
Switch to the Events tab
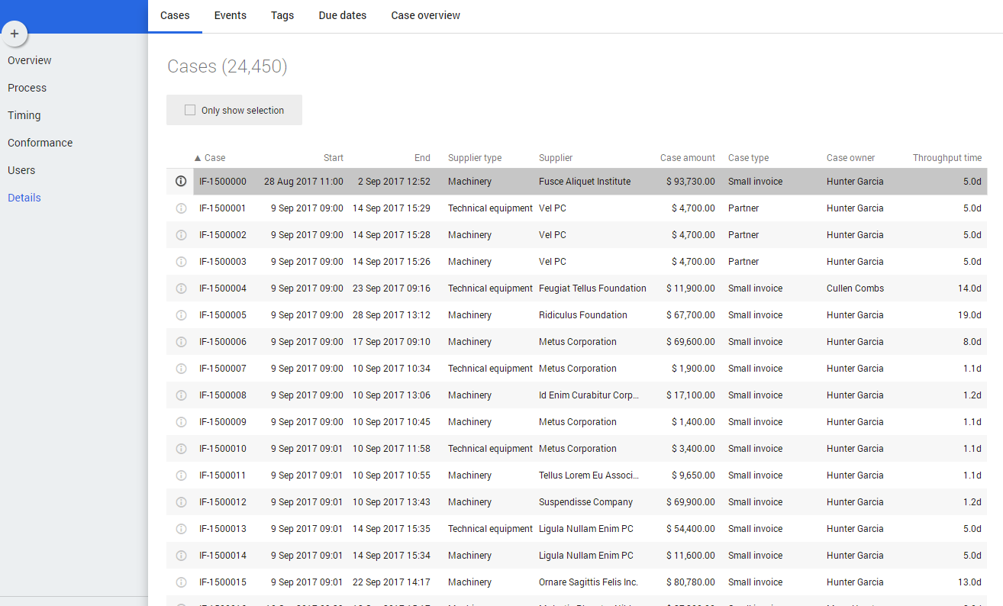[x=230, y=15]
